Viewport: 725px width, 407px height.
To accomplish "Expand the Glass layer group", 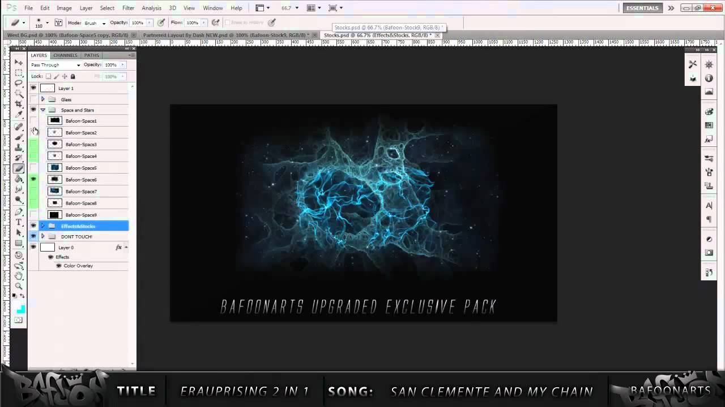I will pyautogui.click(x=43, y=99).
